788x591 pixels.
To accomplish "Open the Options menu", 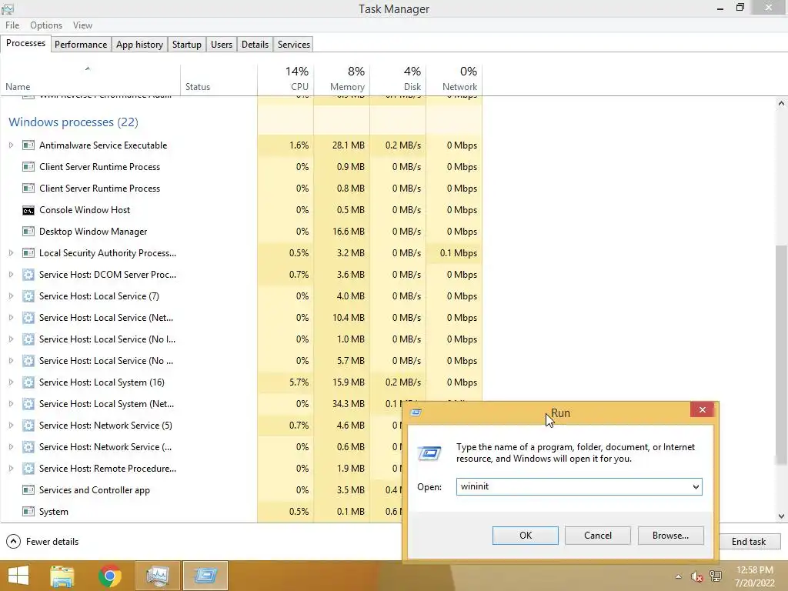I will point(46,25).
